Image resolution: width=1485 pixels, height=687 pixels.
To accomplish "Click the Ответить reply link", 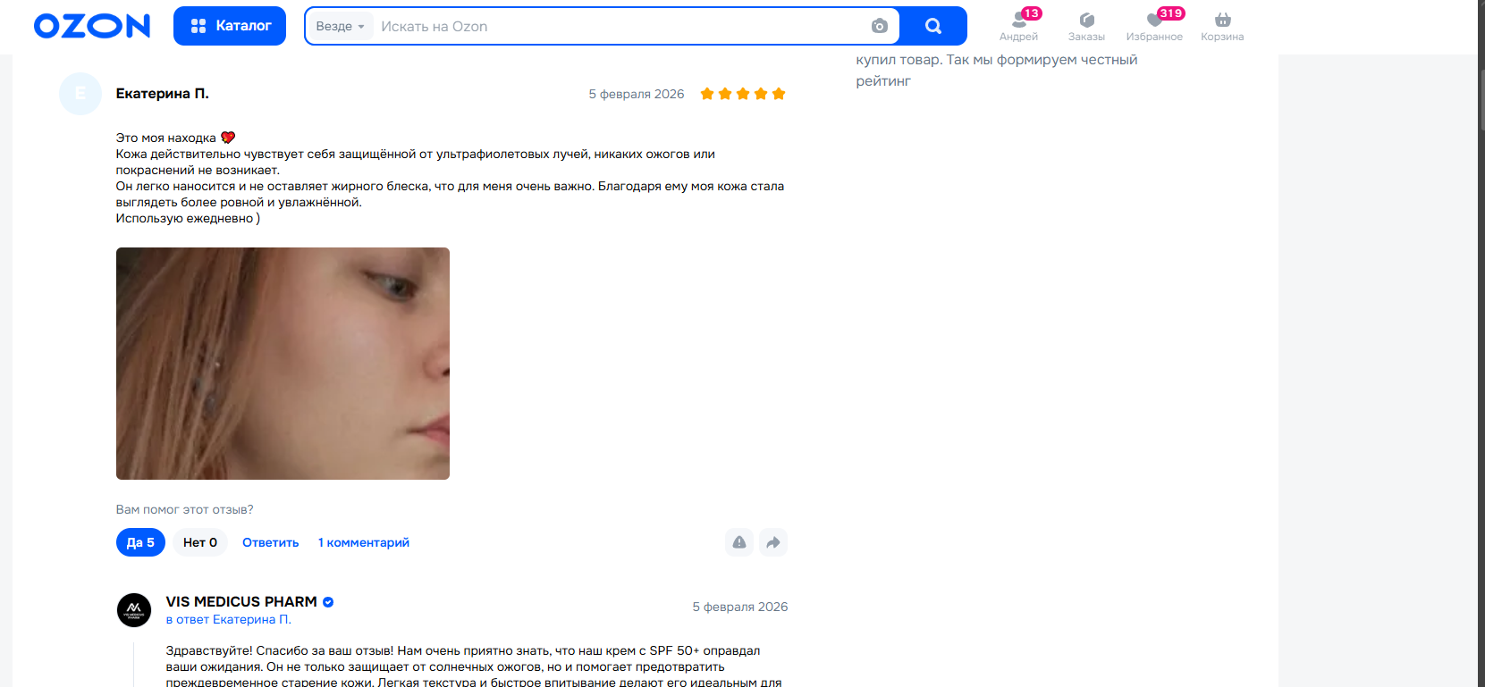I will [x=271, y=542].
